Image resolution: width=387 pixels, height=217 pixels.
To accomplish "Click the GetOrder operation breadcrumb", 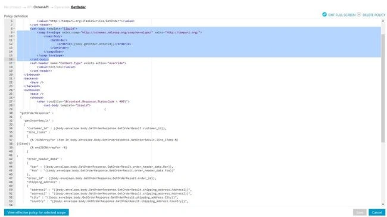I will [x=78, y=7].
